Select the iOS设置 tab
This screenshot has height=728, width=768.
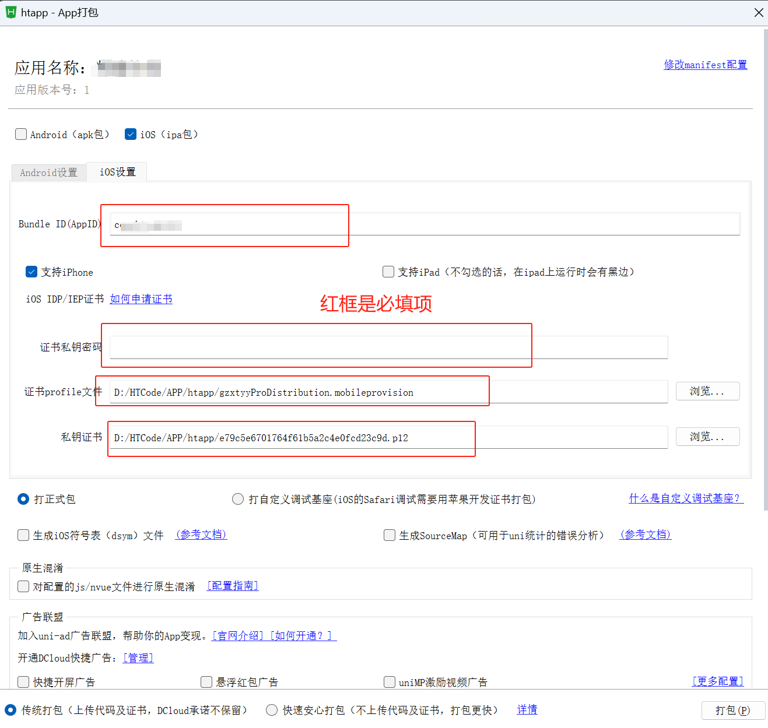coord(117,172)
